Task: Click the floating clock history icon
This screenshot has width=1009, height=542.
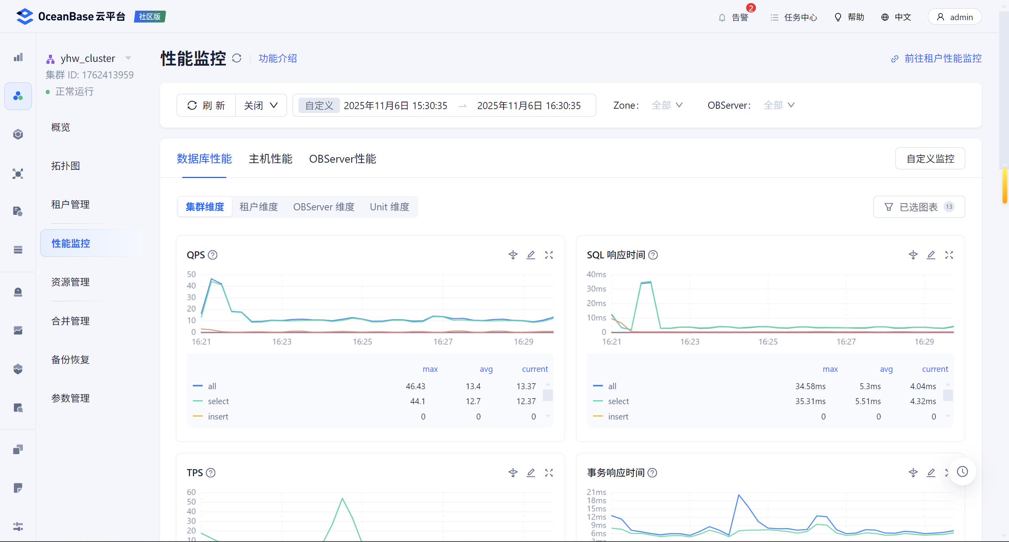Action: (962, 471)
